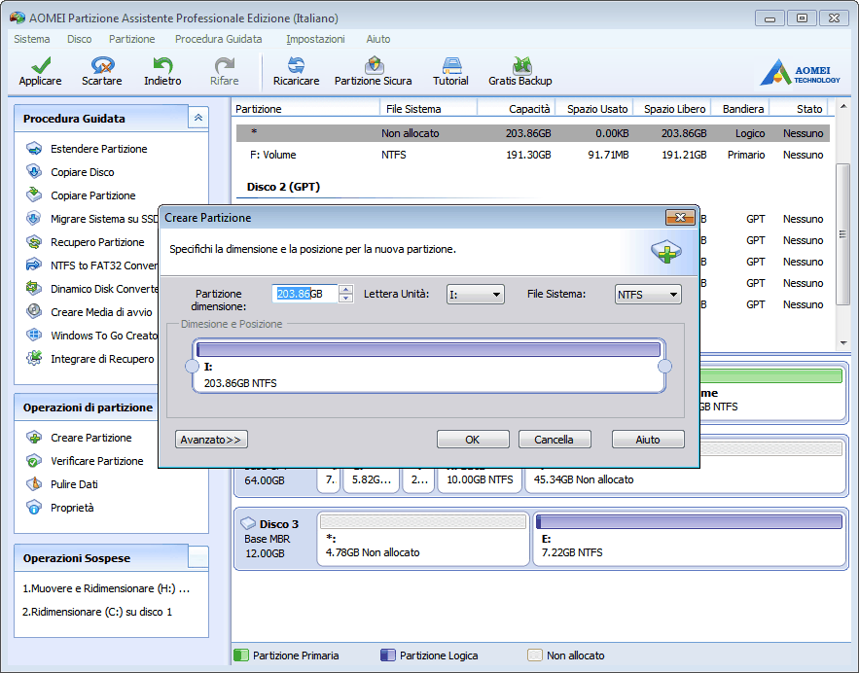This screenshot has height=673, width=859.
Task: Click the Proprietà icon
Action: pyautogui.click(x=34, y=507)
